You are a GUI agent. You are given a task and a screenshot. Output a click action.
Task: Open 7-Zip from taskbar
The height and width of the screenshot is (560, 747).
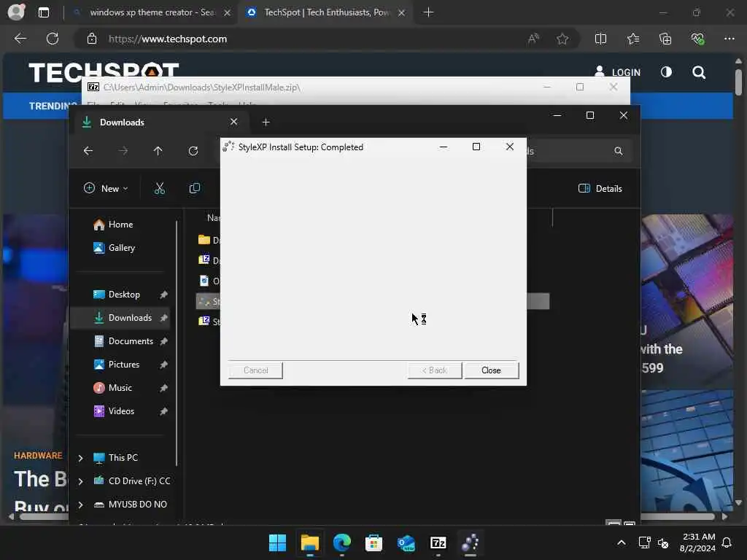[x=438, y=542]
